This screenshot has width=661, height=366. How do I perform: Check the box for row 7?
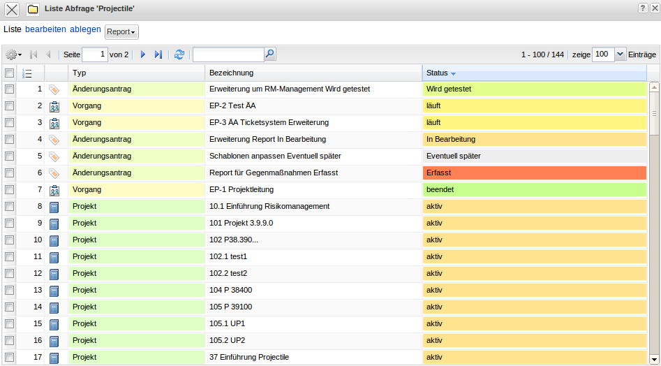point(10,190)
